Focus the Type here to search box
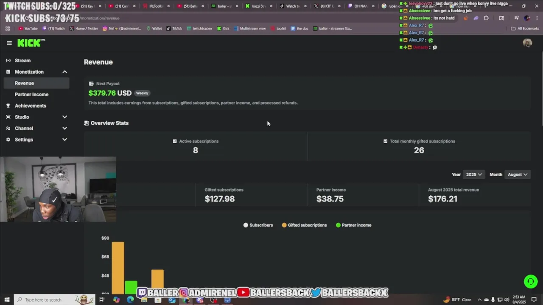Image resolution: width=543 pixels, height=305 pixels. point(54,299)
